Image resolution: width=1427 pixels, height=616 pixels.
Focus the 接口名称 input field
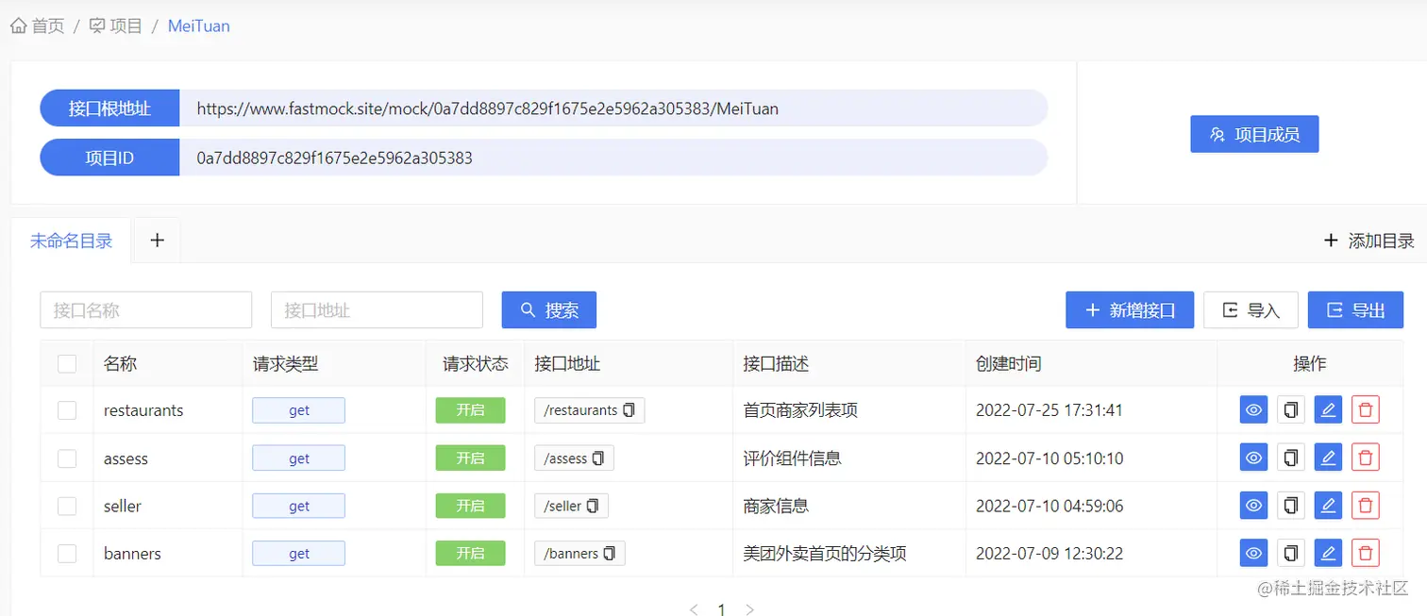(146, 309)
